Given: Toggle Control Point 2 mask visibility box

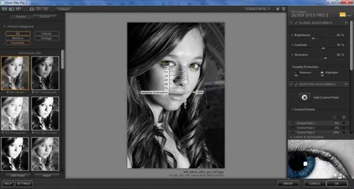Looking at the screenshot, I should click(344, 128).
